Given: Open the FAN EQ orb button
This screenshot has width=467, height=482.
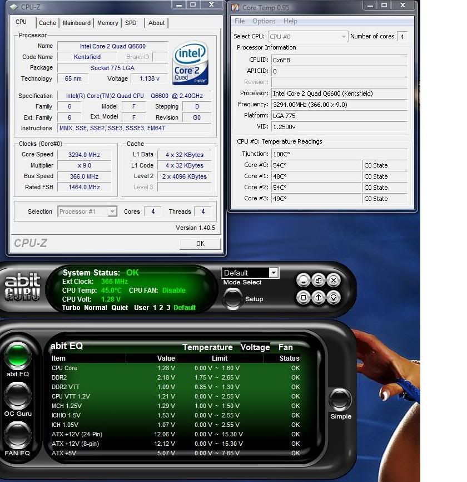Looking at the screenshot, I should point(17,435).
